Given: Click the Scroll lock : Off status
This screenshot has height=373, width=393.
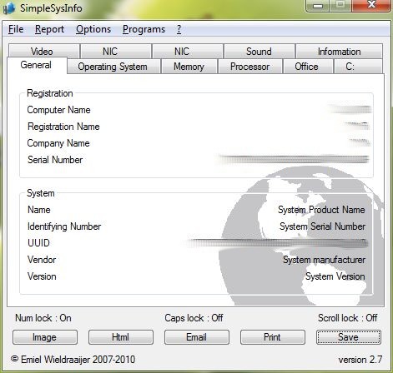Looking at the screenshot, I should 348,318.
